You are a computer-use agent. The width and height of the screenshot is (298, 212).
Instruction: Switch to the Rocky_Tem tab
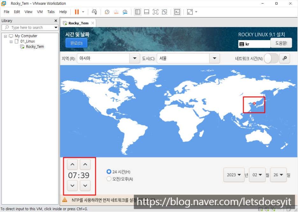coord(78,23)
